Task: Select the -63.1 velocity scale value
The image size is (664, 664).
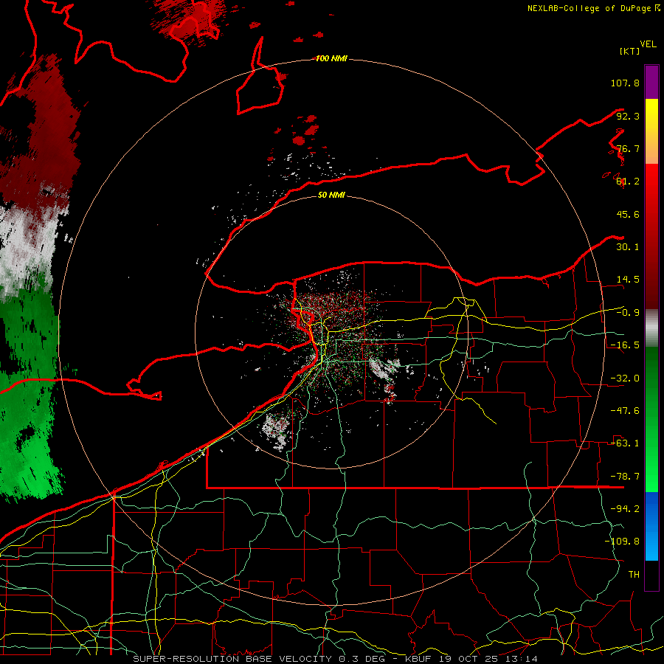Action: (x=625, y=443)
